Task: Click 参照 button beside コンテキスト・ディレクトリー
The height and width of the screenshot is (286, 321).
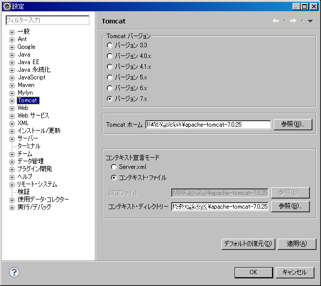Action: coord(291,206)
